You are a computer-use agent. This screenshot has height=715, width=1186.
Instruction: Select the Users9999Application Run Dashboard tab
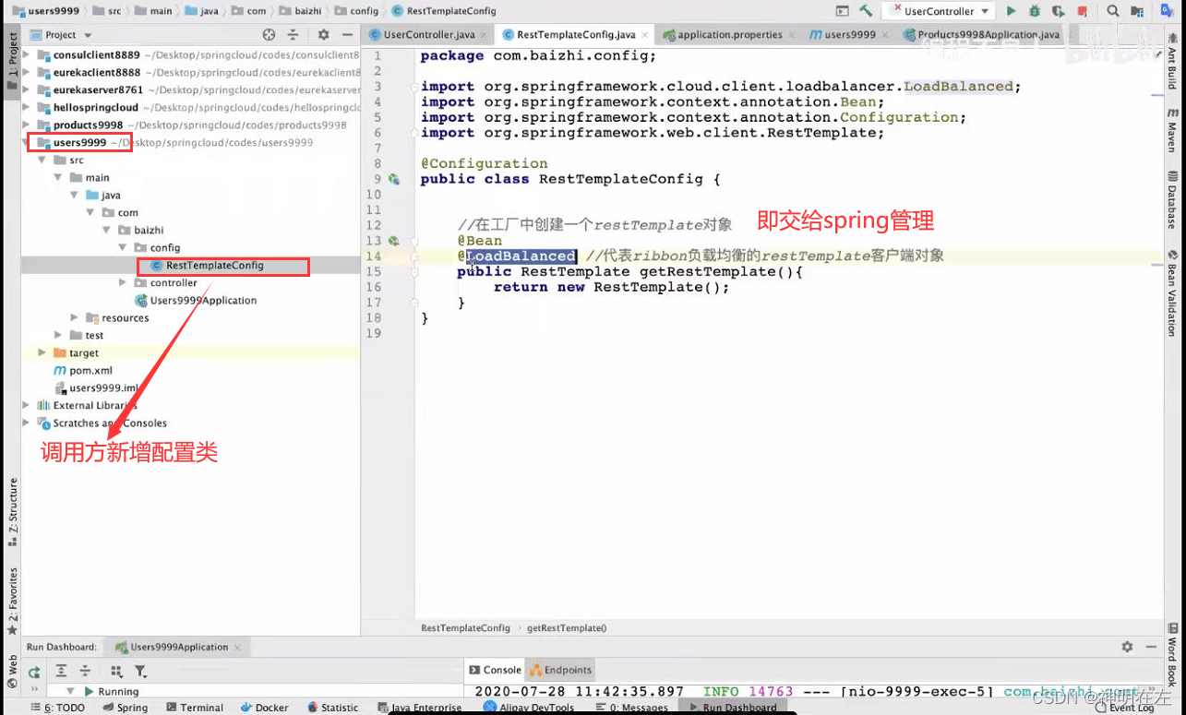tap(177, 647)
